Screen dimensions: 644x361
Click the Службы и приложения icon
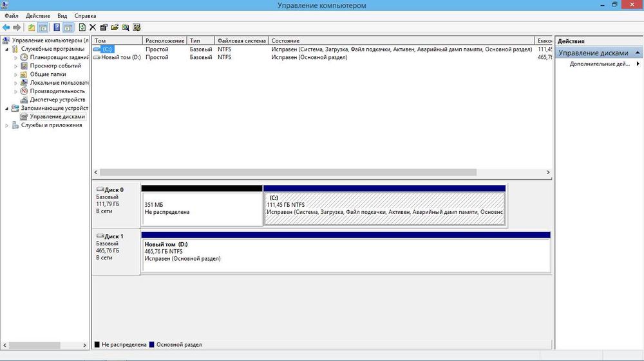tap(15, 125)
